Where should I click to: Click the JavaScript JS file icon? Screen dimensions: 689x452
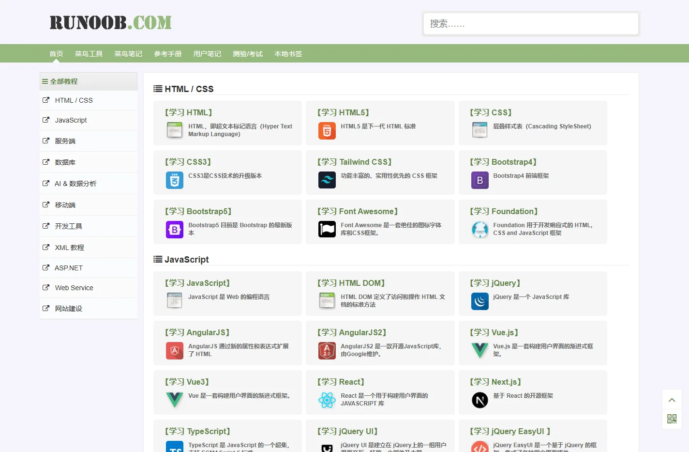[174, 301]
